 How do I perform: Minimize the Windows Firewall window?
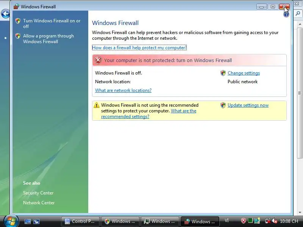pyautogui.click(x=262, y=7)
